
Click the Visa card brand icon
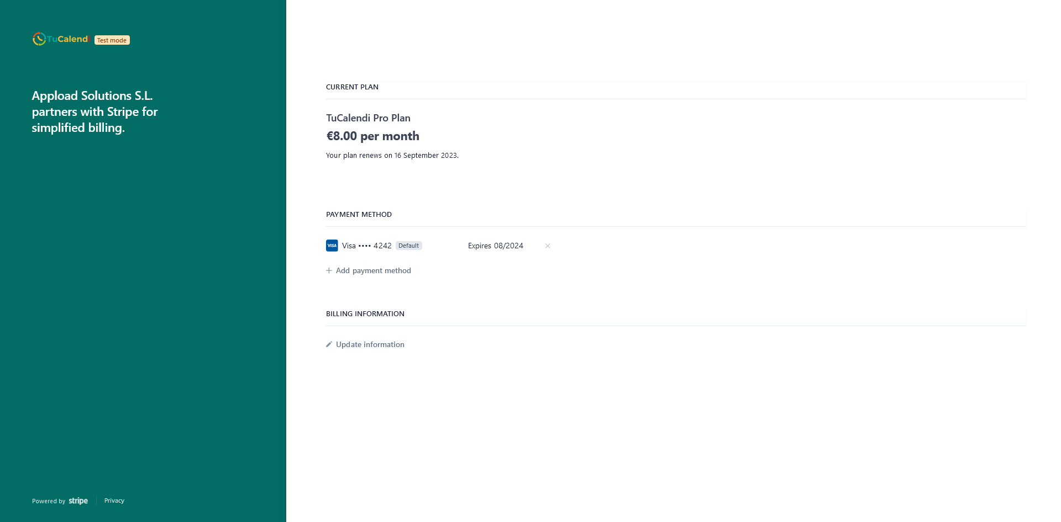click(x=332, y=246)
